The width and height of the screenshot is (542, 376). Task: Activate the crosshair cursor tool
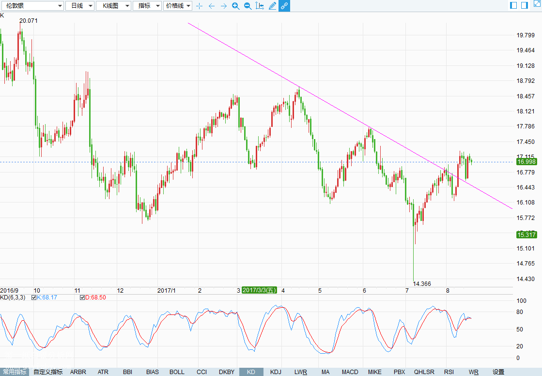[199, 6]
